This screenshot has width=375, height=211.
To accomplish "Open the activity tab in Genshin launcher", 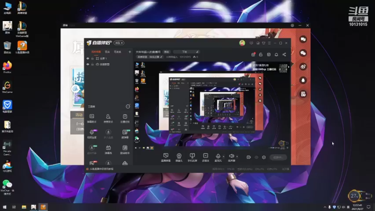I will click(79, 115).
